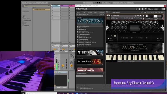The width and height of the screenshot is (167, 94).
Task: Click the Wooden Melodica.nki file icon
Action: (78, 46)
